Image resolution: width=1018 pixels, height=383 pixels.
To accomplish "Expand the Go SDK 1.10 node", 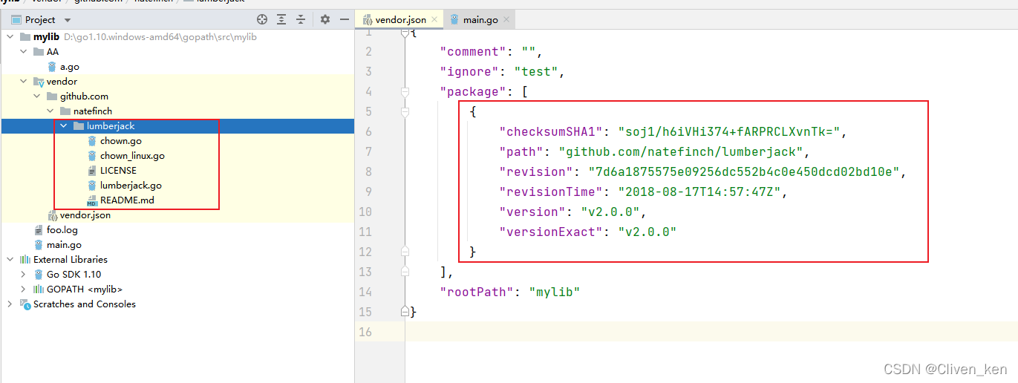I will (x=23, y=275).
